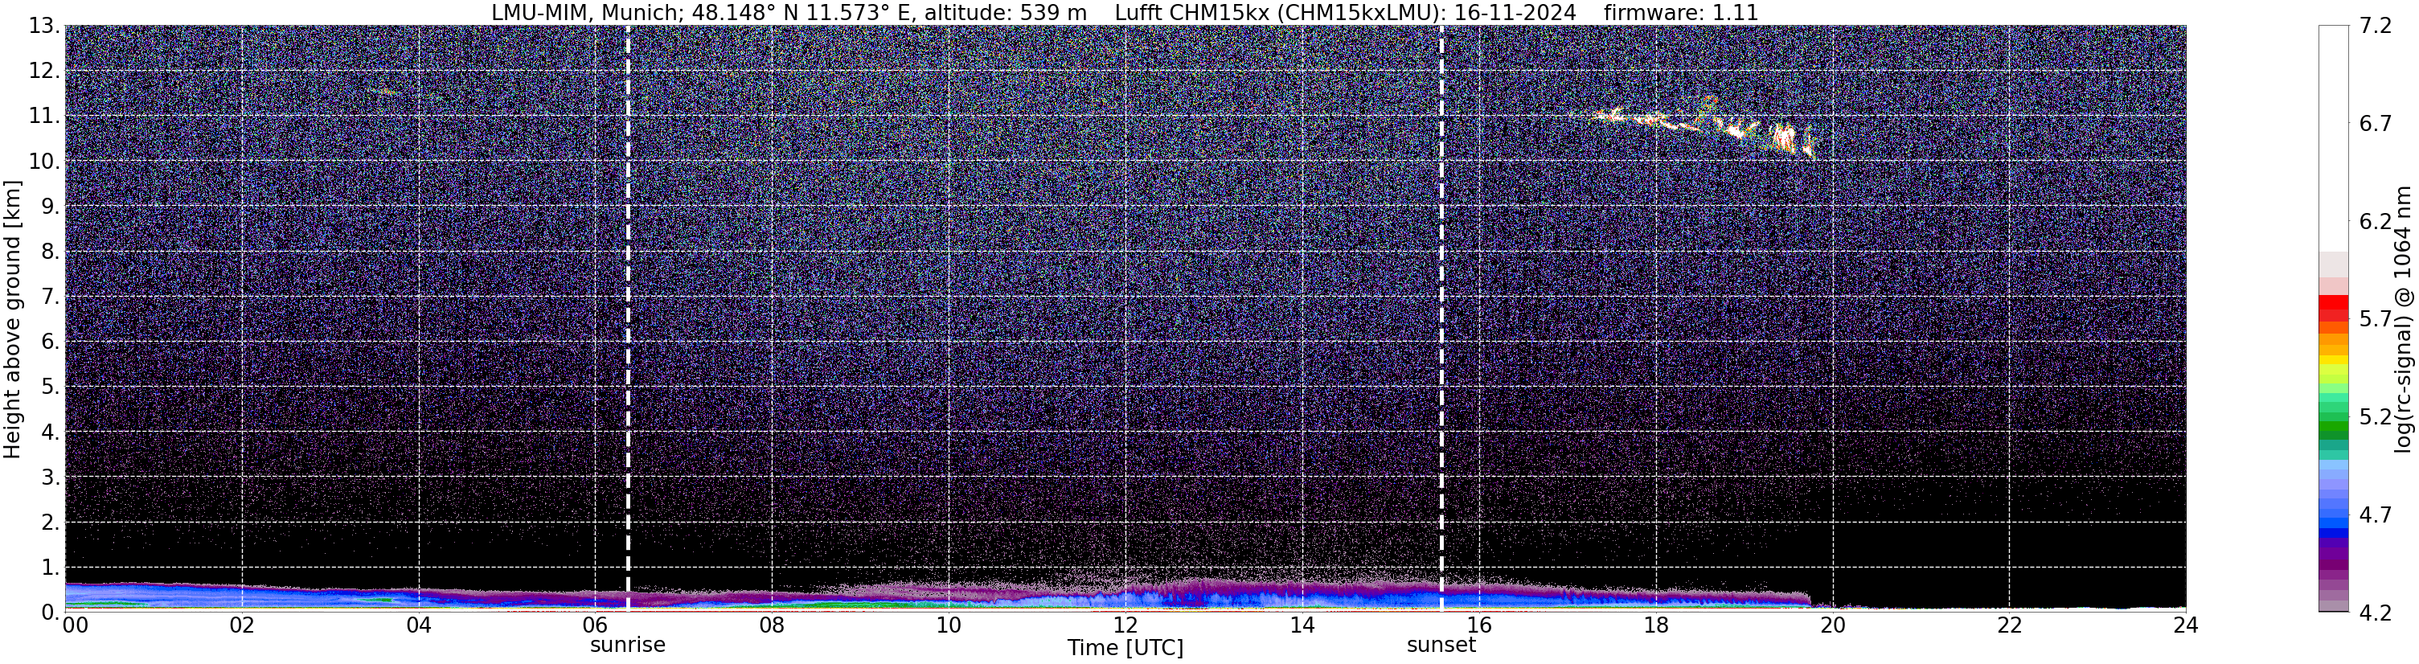The image size is (2419, 664).
Task: Click the colorbar tick value '7.2'
Action: (x=2376, y=27)
